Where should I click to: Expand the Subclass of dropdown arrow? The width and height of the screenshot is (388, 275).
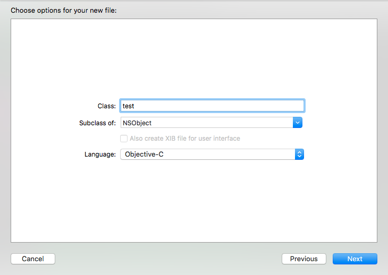tap(298, 123)
